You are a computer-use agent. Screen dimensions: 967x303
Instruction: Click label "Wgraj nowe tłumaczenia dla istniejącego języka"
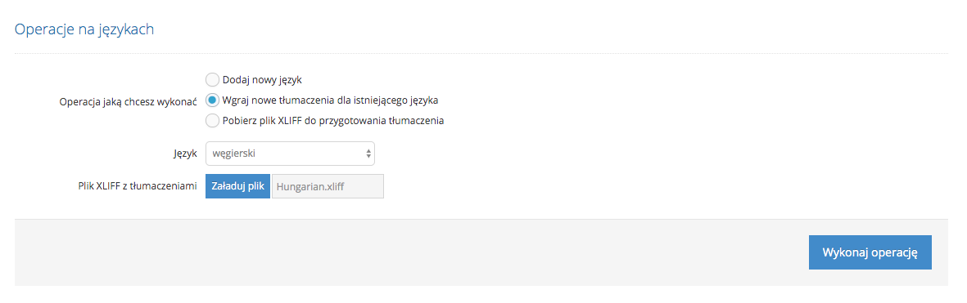[x=331, y=100]
